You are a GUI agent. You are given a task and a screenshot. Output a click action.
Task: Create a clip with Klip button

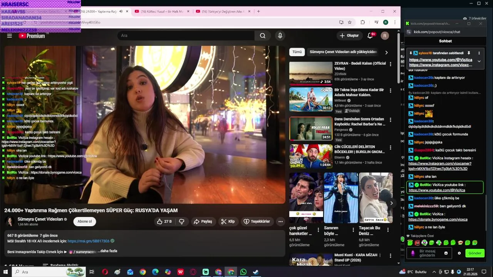pyautogui.click(x=228, y=222)
